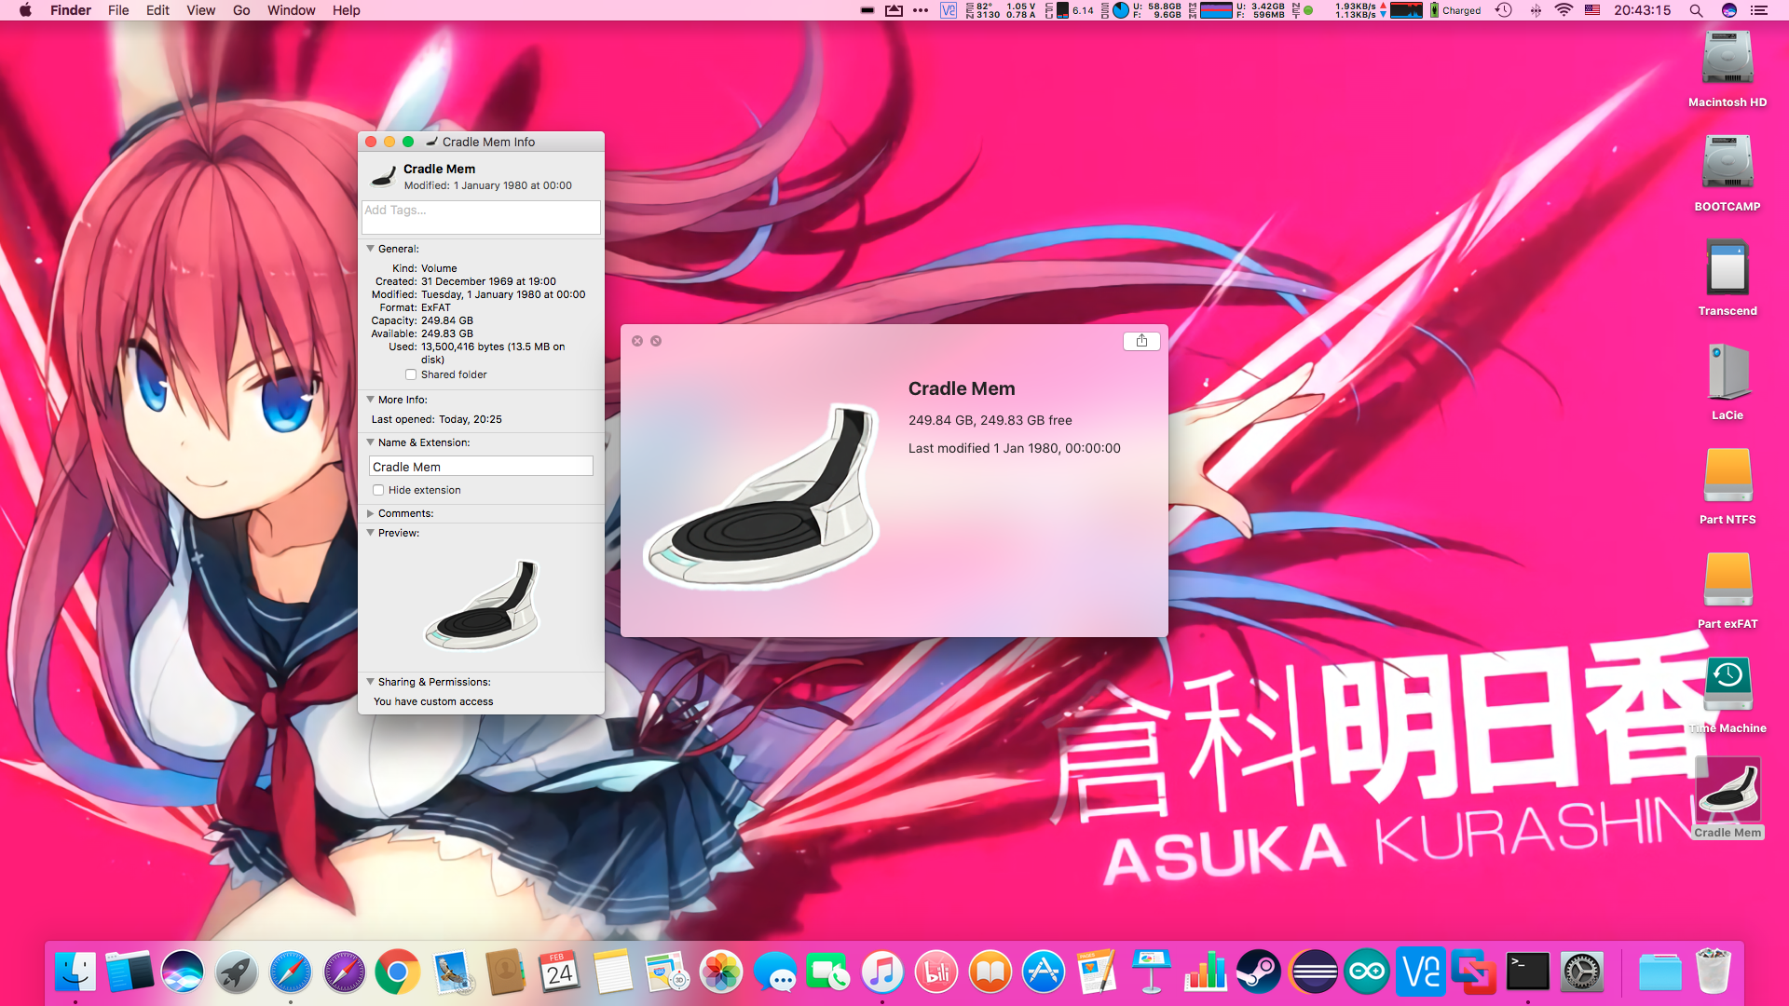Launch Siri from the Dock

183,972
